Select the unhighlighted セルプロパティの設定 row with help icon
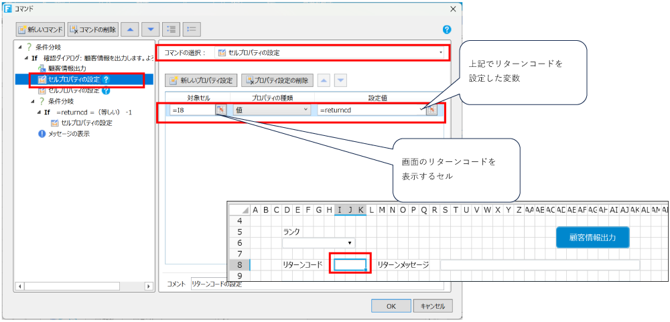 (x=74, y=90)
